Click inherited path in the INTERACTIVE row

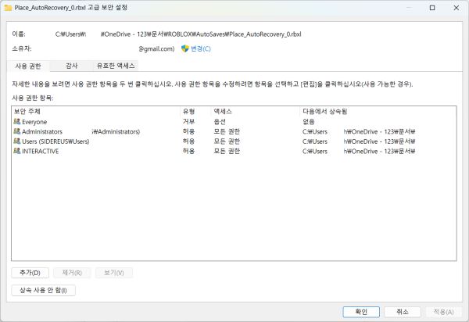coord(359,152)
